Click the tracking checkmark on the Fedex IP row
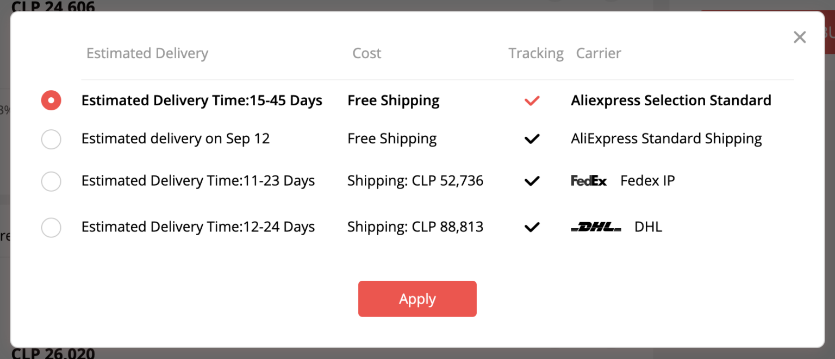835x359 pixels. pyautogui.click(x=532, y=181)
